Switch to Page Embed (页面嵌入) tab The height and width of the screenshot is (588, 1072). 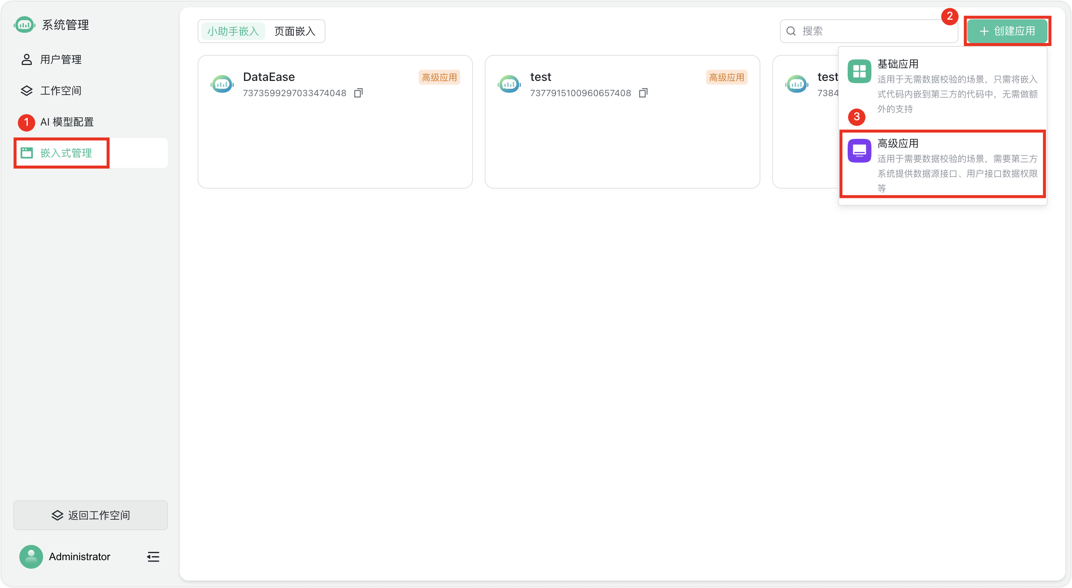[295, 31]
